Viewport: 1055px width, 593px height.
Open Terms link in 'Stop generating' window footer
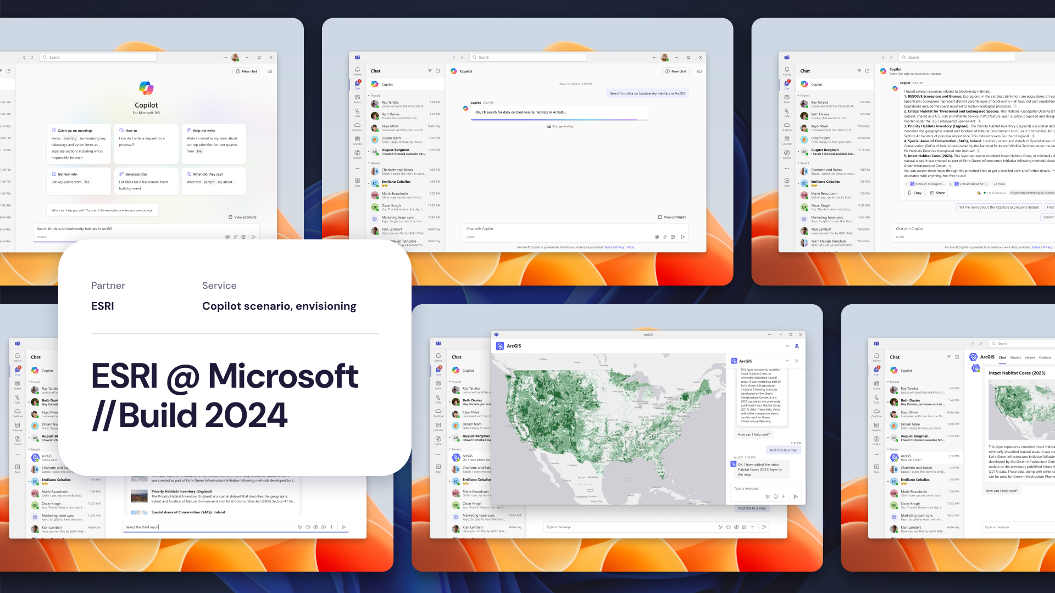click(x=608, y=248)
